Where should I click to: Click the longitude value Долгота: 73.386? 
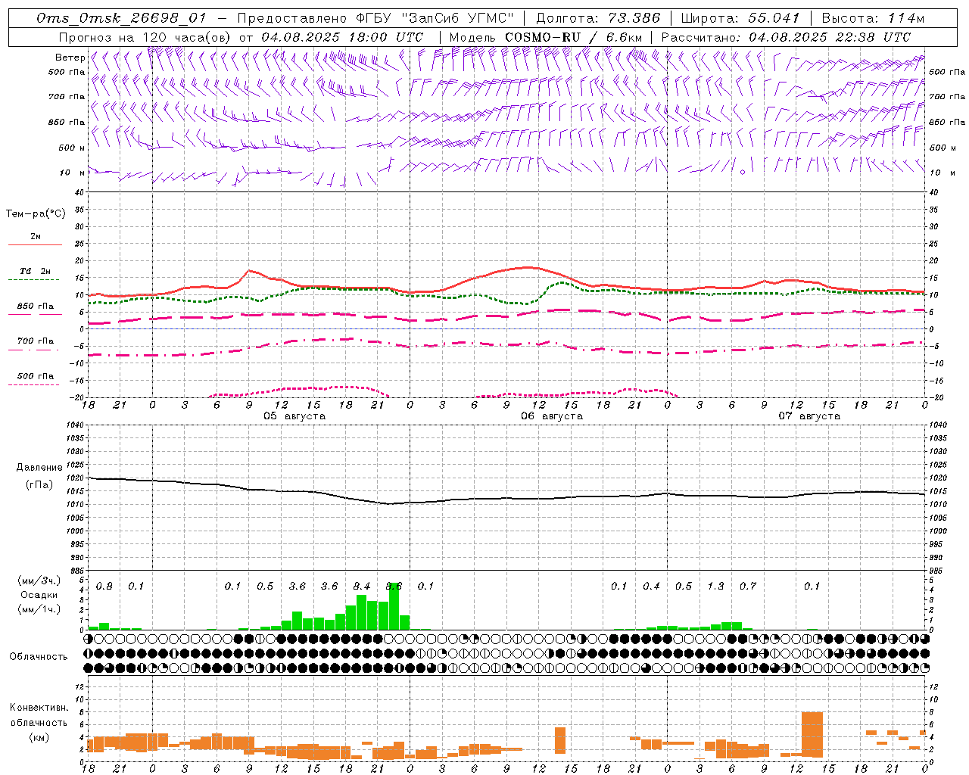click(x=598, y=18)
